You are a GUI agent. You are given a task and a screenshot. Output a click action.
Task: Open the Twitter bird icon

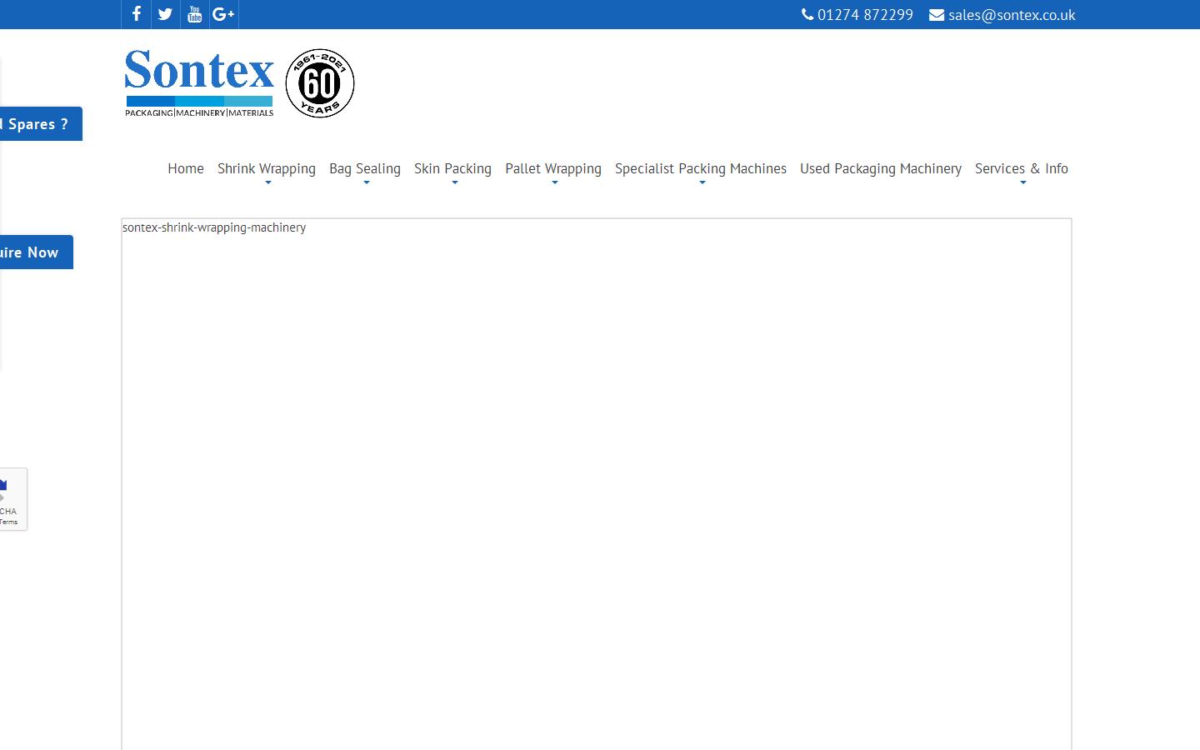pyautogui.click(x=164, y=14)
